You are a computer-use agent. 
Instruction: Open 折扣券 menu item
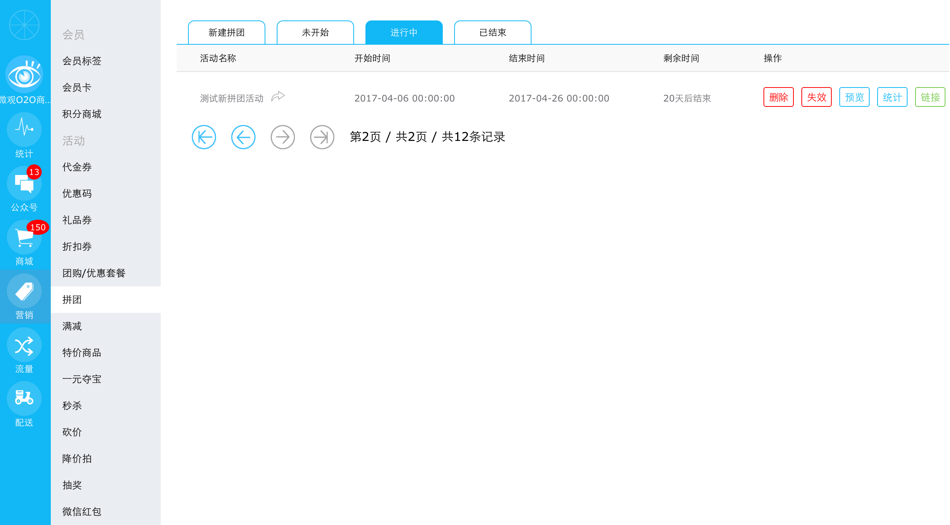(x=106, y=247)
